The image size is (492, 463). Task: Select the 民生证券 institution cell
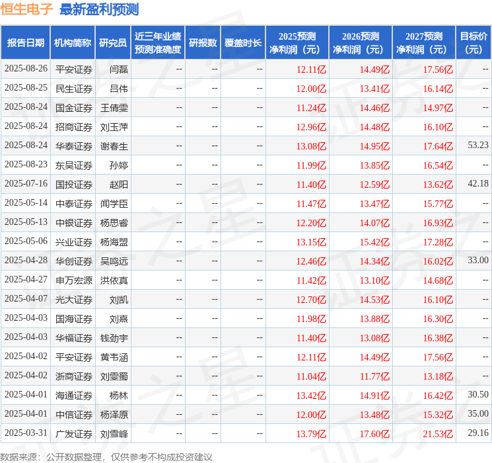pos(74,89)
